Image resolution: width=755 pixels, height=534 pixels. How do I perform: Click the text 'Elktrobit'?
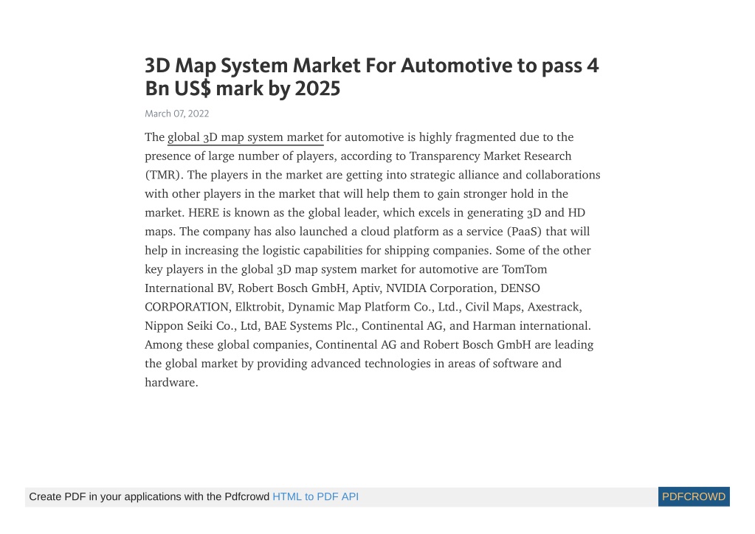258,307
